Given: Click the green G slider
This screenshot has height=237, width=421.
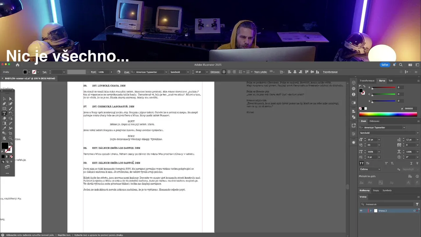Looking at the screenshot, I should tap(384, 94).
